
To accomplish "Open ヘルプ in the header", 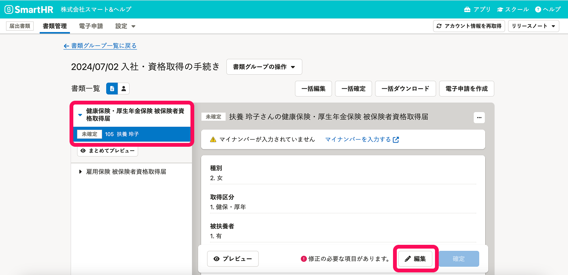I will coord(548,9).
